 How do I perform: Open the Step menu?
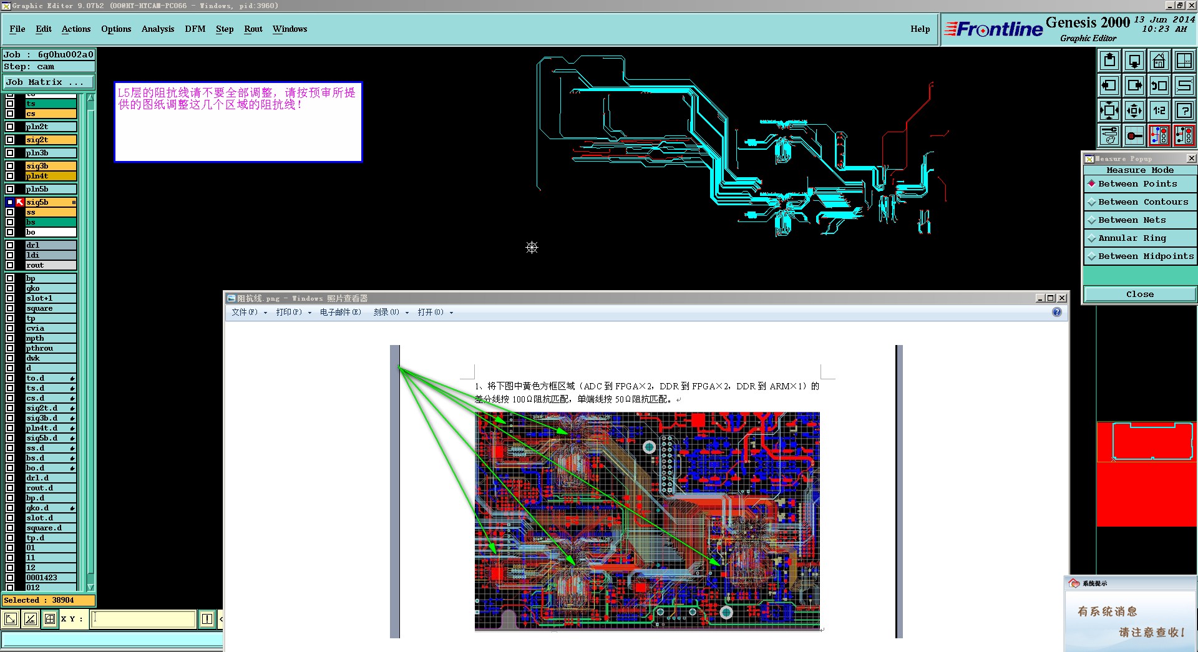tap(225, 29)
